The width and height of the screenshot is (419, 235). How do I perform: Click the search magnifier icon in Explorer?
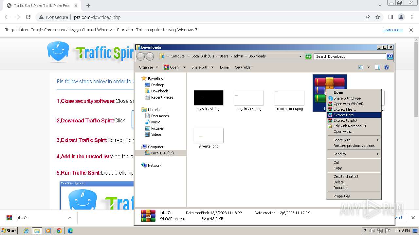390,56
